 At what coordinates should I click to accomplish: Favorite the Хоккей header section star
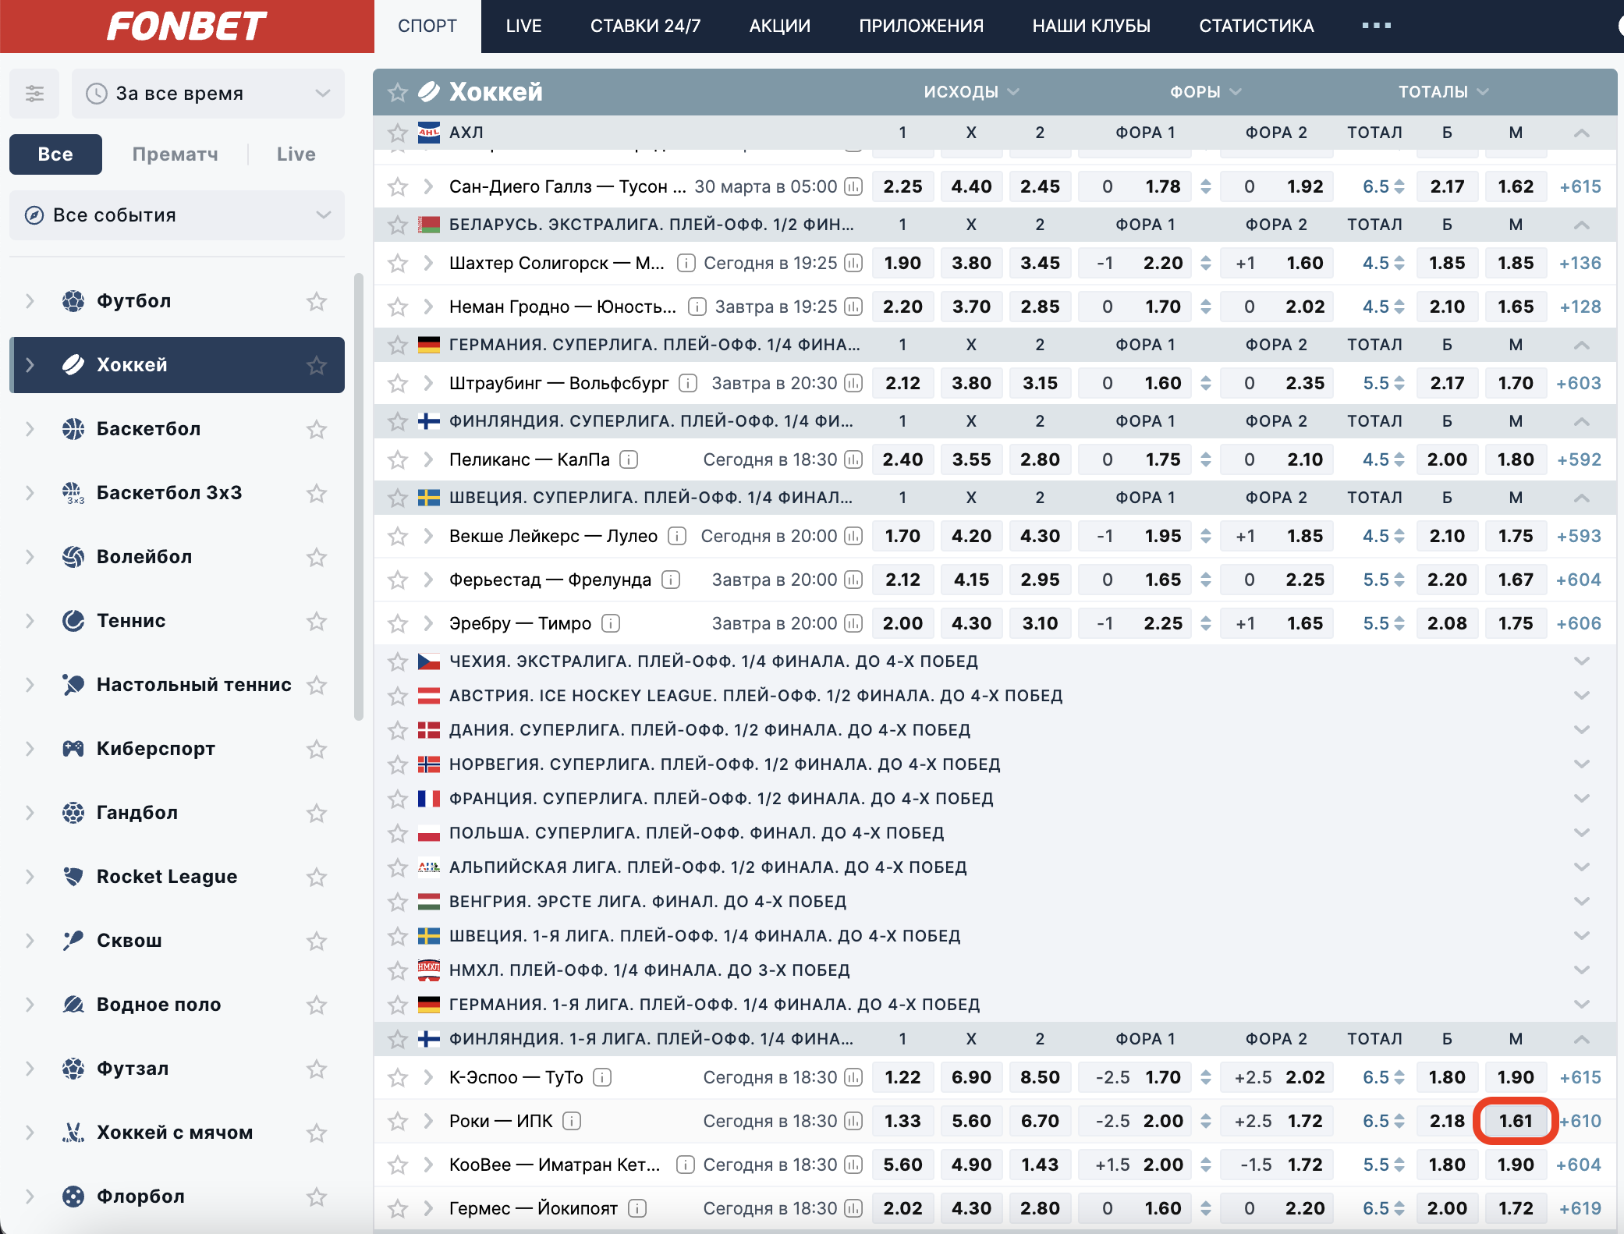point(398,92)
